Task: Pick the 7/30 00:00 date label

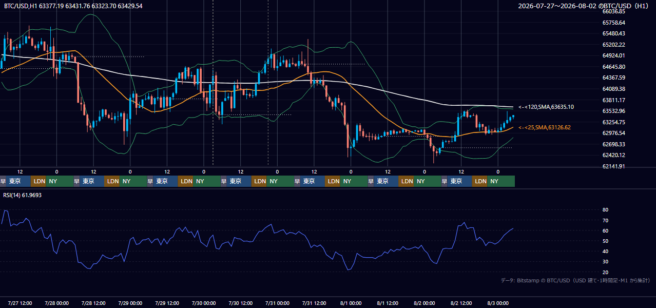Action: coord(204,303)
